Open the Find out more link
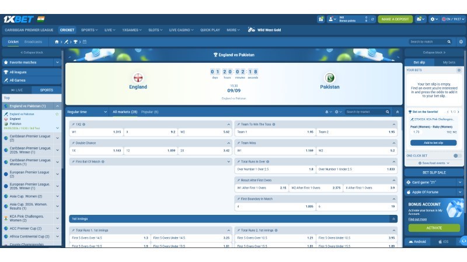Screen dimensions: 467x262 (417, 219)
